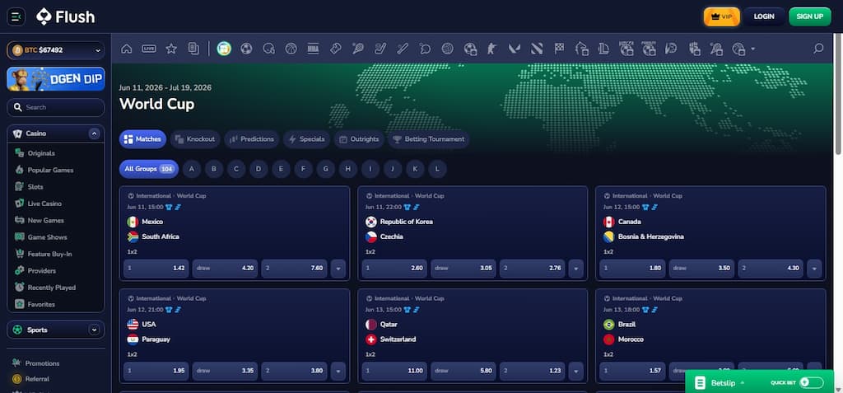The image size is (843, 393).
Task: Select the table tennis paddle icon
Action: (425, 49)
